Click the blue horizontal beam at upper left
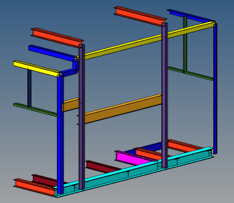The image size is (234, 203). tap(51, 53)
